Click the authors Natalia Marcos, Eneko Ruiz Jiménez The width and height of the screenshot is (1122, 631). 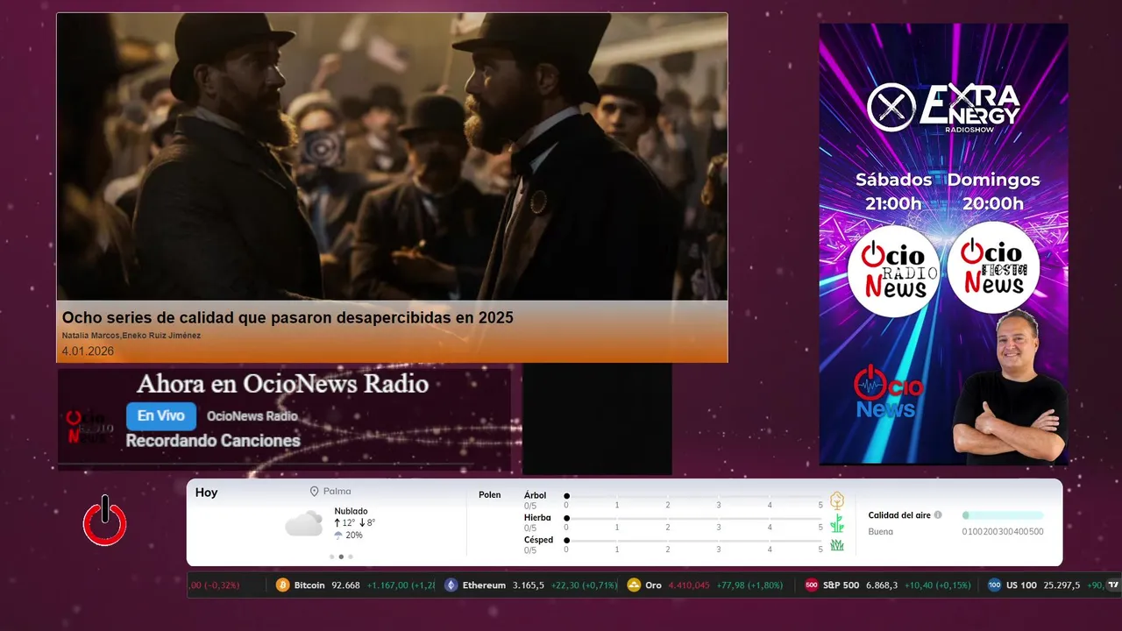131,336
